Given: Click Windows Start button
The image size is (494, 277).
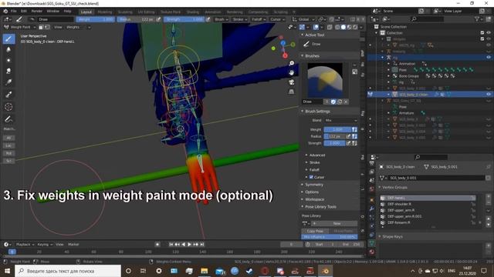Looking at the screenshot, I should coord(7,271).
